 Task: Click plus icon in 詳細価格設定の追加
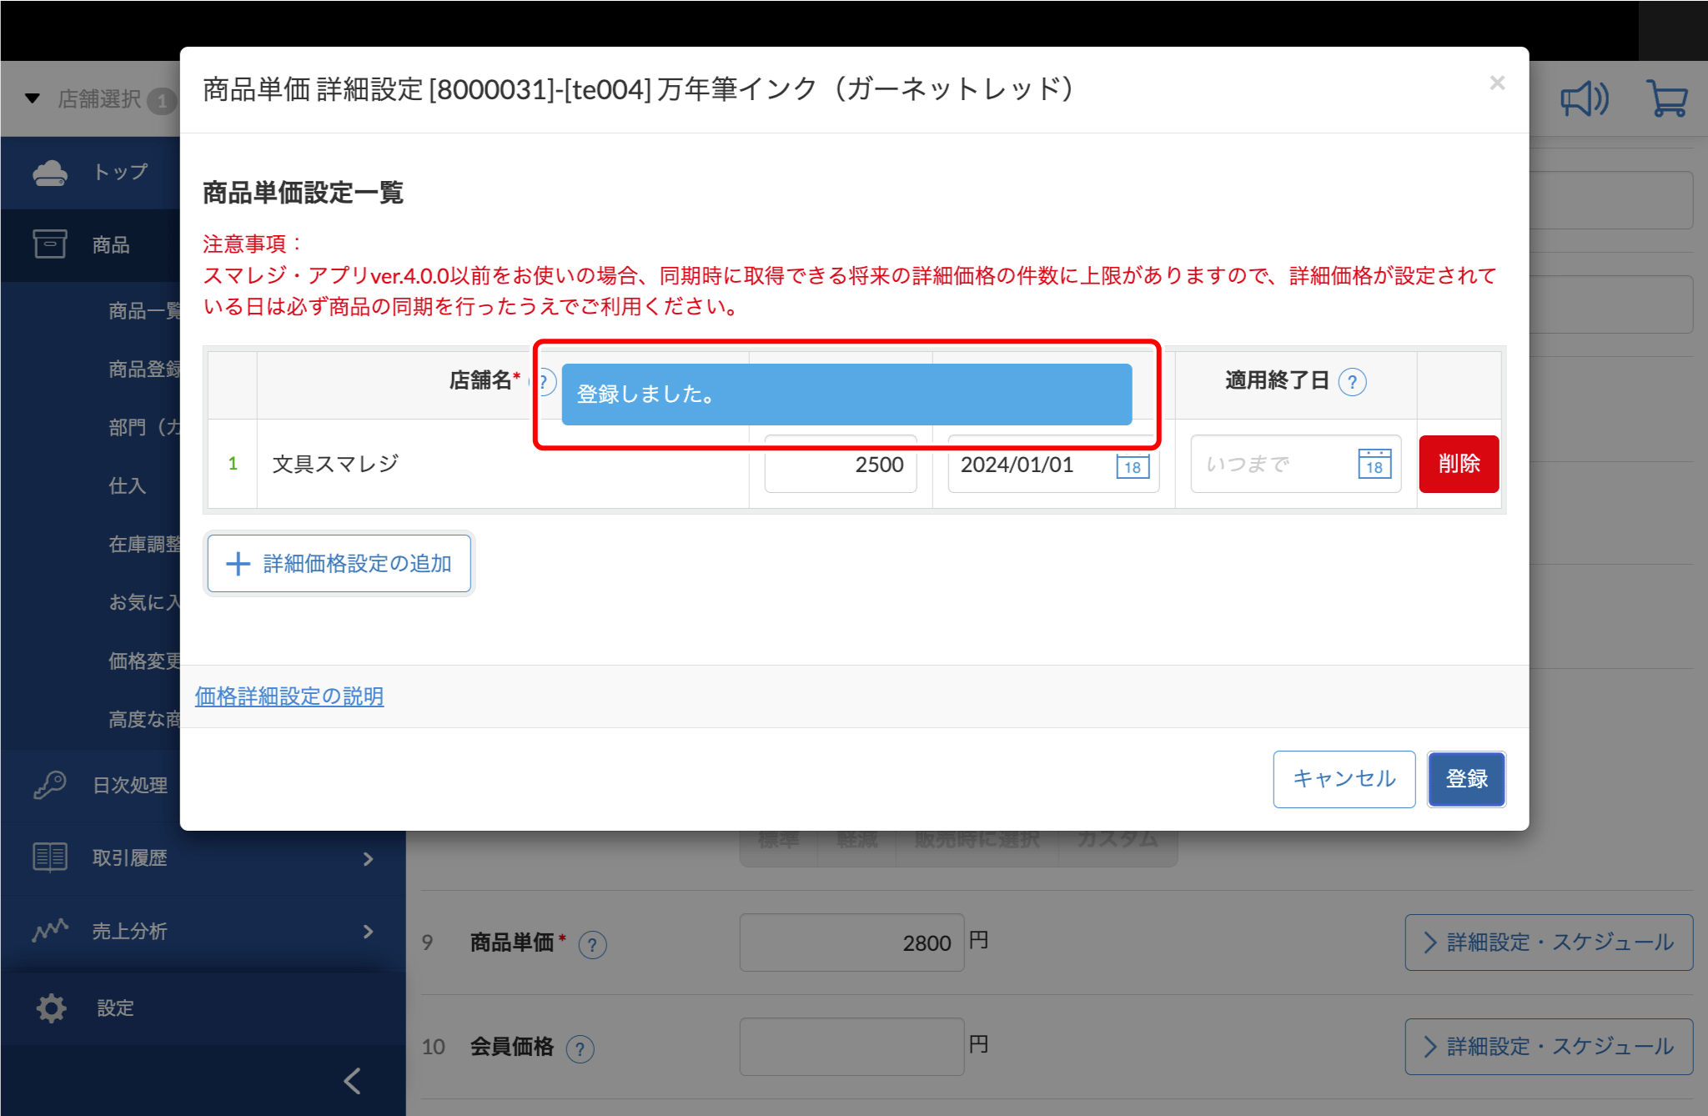click(x=238, y=564)
